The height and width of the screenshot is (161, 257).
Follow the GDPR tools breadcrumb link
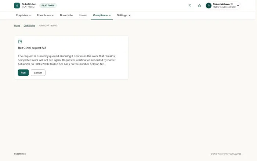[x=29, y=26]
